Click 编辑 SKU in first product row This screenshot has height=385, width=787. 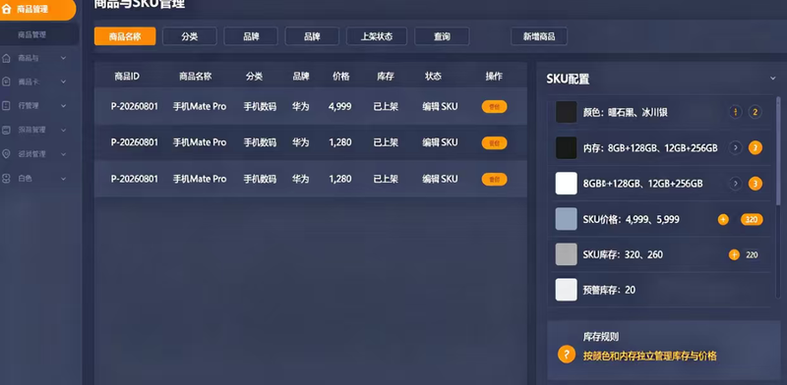coord(440,106)
